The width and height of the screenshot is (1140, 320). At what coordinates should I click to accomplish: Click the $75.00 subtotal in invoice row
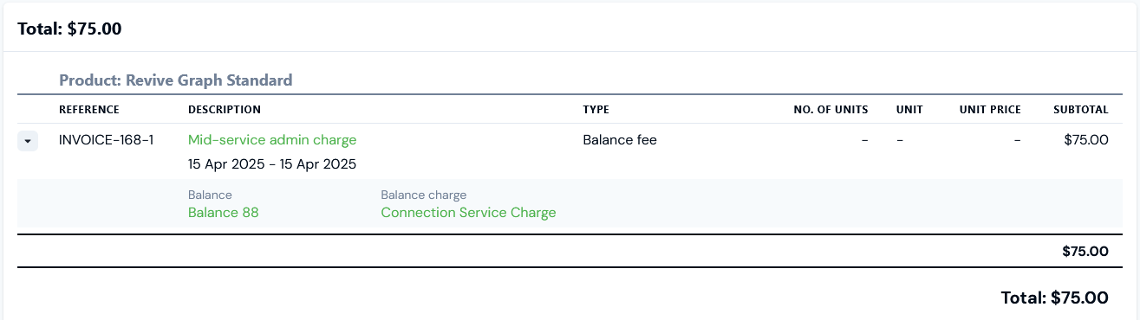pyautogui.click(x=1086, y=140)
